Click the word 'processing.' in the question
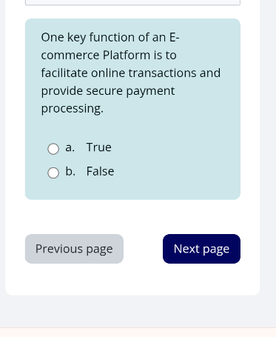The height and width of the screenshot is (337, 276). [73, 109]
